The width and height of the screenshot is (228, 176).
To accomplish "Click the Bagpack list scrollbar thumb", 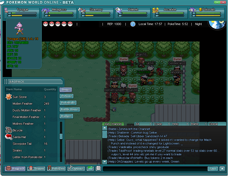I will point(61,136).
